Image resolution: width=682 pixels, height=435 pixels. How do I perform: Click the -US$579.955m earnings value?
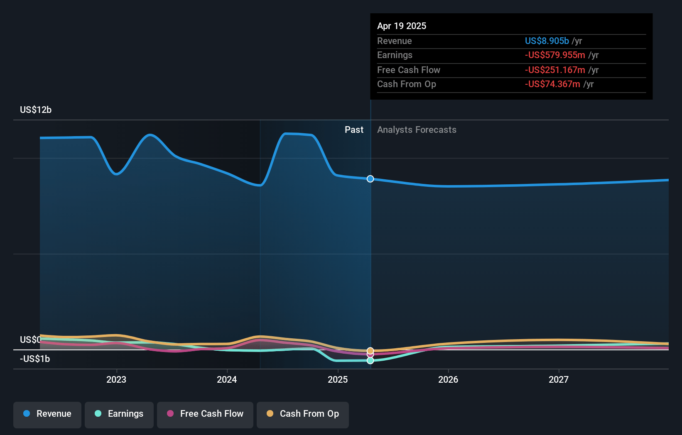(555, 55)
